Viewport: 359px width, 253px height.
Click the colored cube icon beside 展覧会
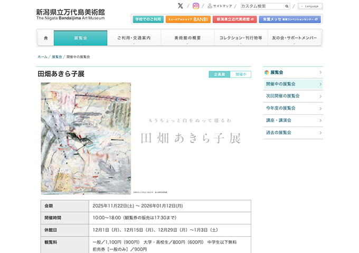267,72
